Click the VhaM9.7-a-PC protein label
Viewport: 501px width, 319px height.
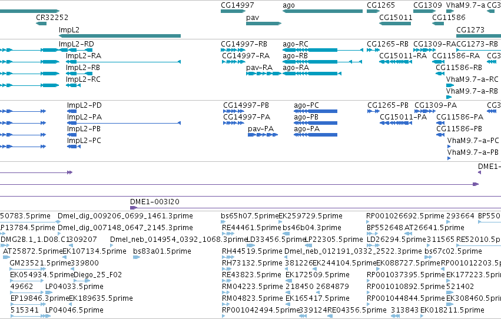(473, 141)
